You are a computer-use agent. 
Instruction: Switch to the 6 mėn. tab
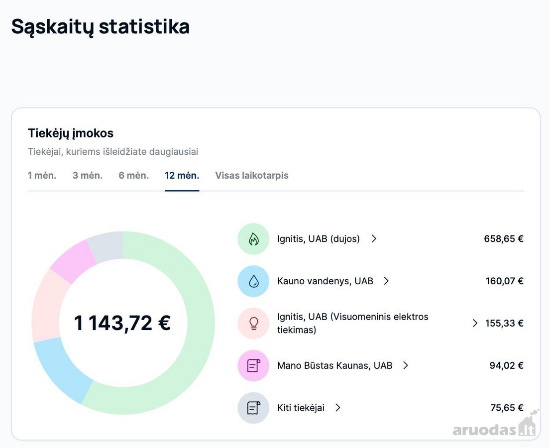(133, 175)
